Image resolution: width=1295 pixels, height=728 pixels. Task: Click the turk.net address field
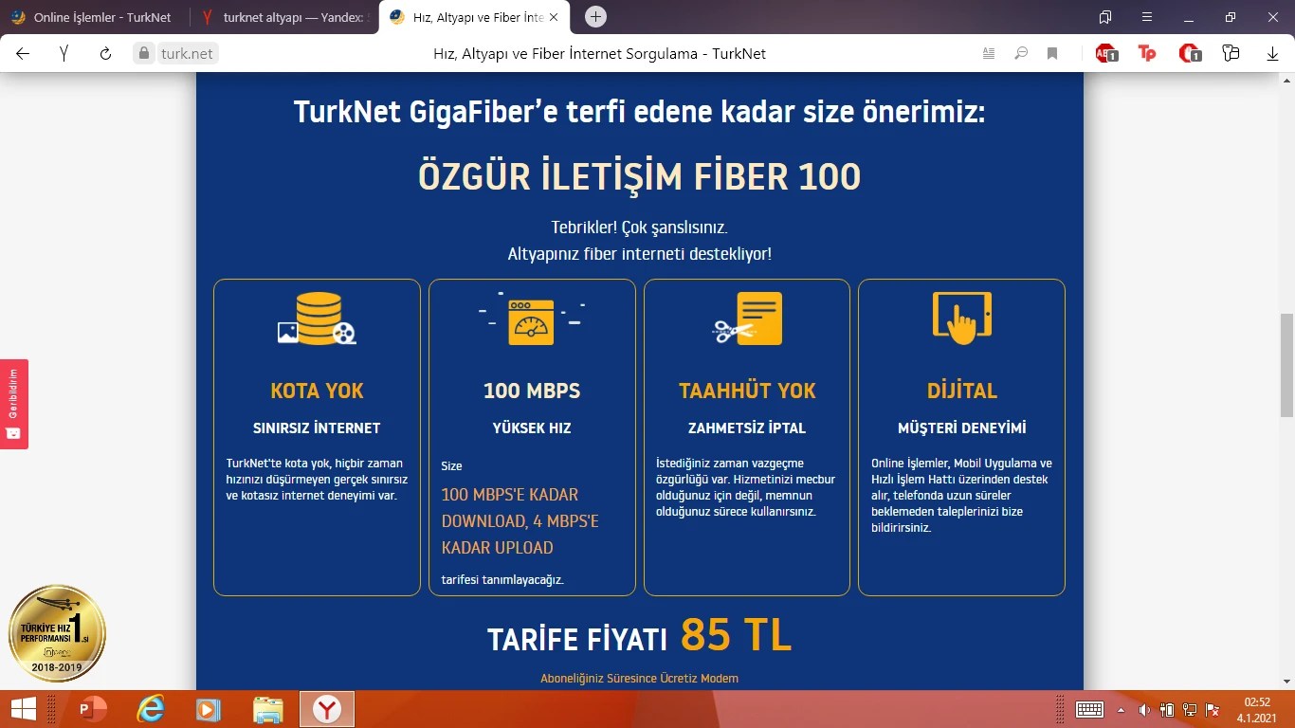[187, 54]
